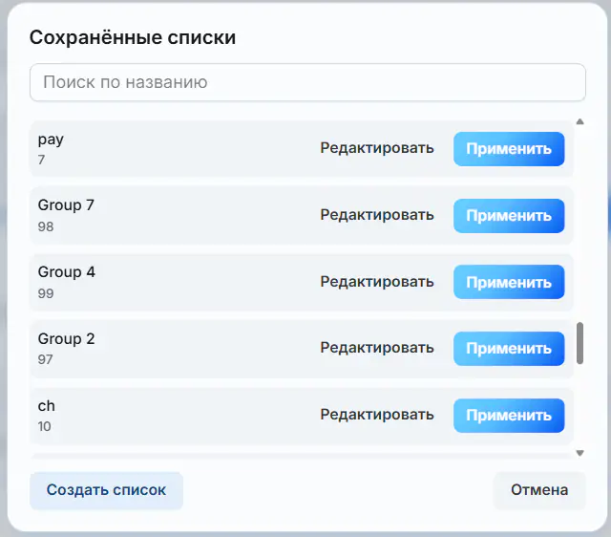611x537 pixels.
Task: Edit the Group 4 list
Action: coord(377,282)
